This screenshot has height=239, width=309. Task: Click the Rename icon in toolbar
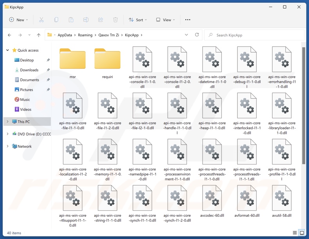[x=86, y=20]
